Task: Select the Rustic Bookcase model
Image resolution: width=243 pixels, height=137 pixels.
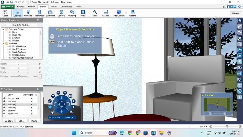Action: [19, 52]
